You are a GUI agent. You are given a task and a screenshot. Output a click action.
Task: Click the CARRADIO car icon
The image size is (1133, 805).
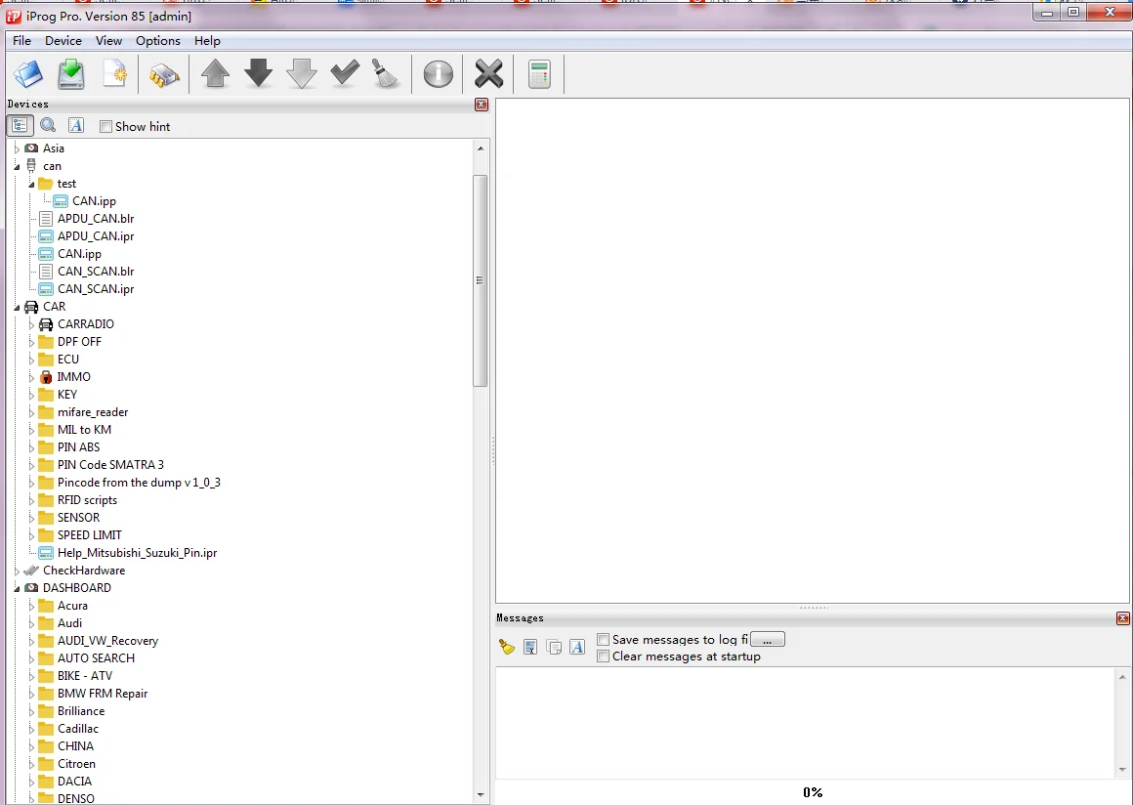[46, 324]
